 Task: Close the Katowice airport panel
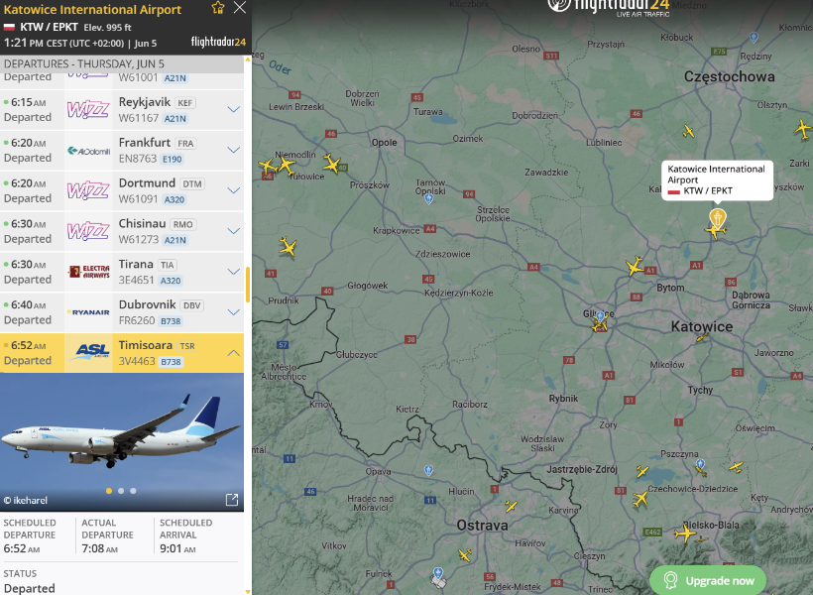pyautogui.click(x=240, y=8)
